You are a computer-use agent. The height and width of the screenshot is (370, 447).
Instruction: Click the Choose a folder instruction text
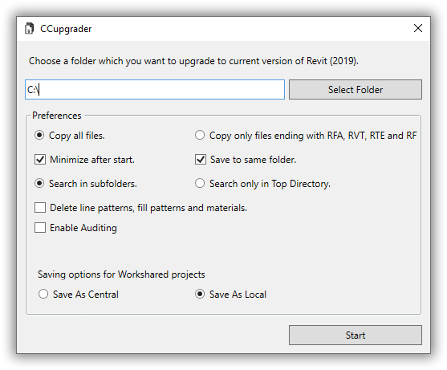point(193,61)
